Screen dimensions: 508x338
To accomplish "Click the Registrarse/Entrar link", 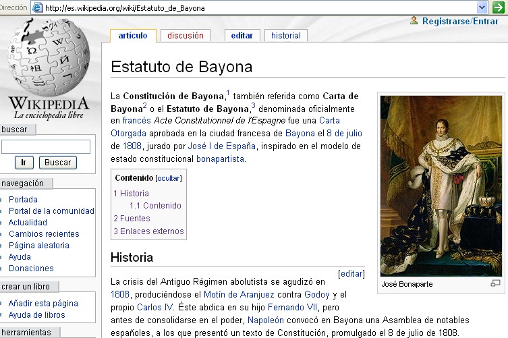I will tap(460, 21).
